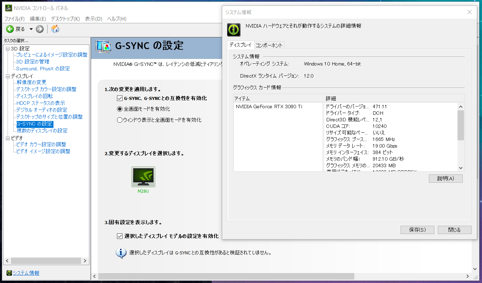
Task: Collapse the 3D 設定 tree node
Action: tap(8, 49)
